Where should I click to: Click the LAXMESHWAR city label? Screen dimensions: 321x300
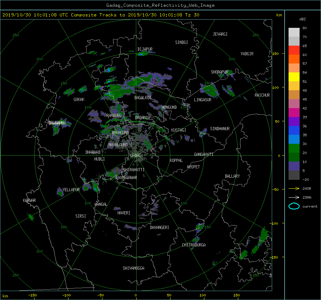coord(126,178)
